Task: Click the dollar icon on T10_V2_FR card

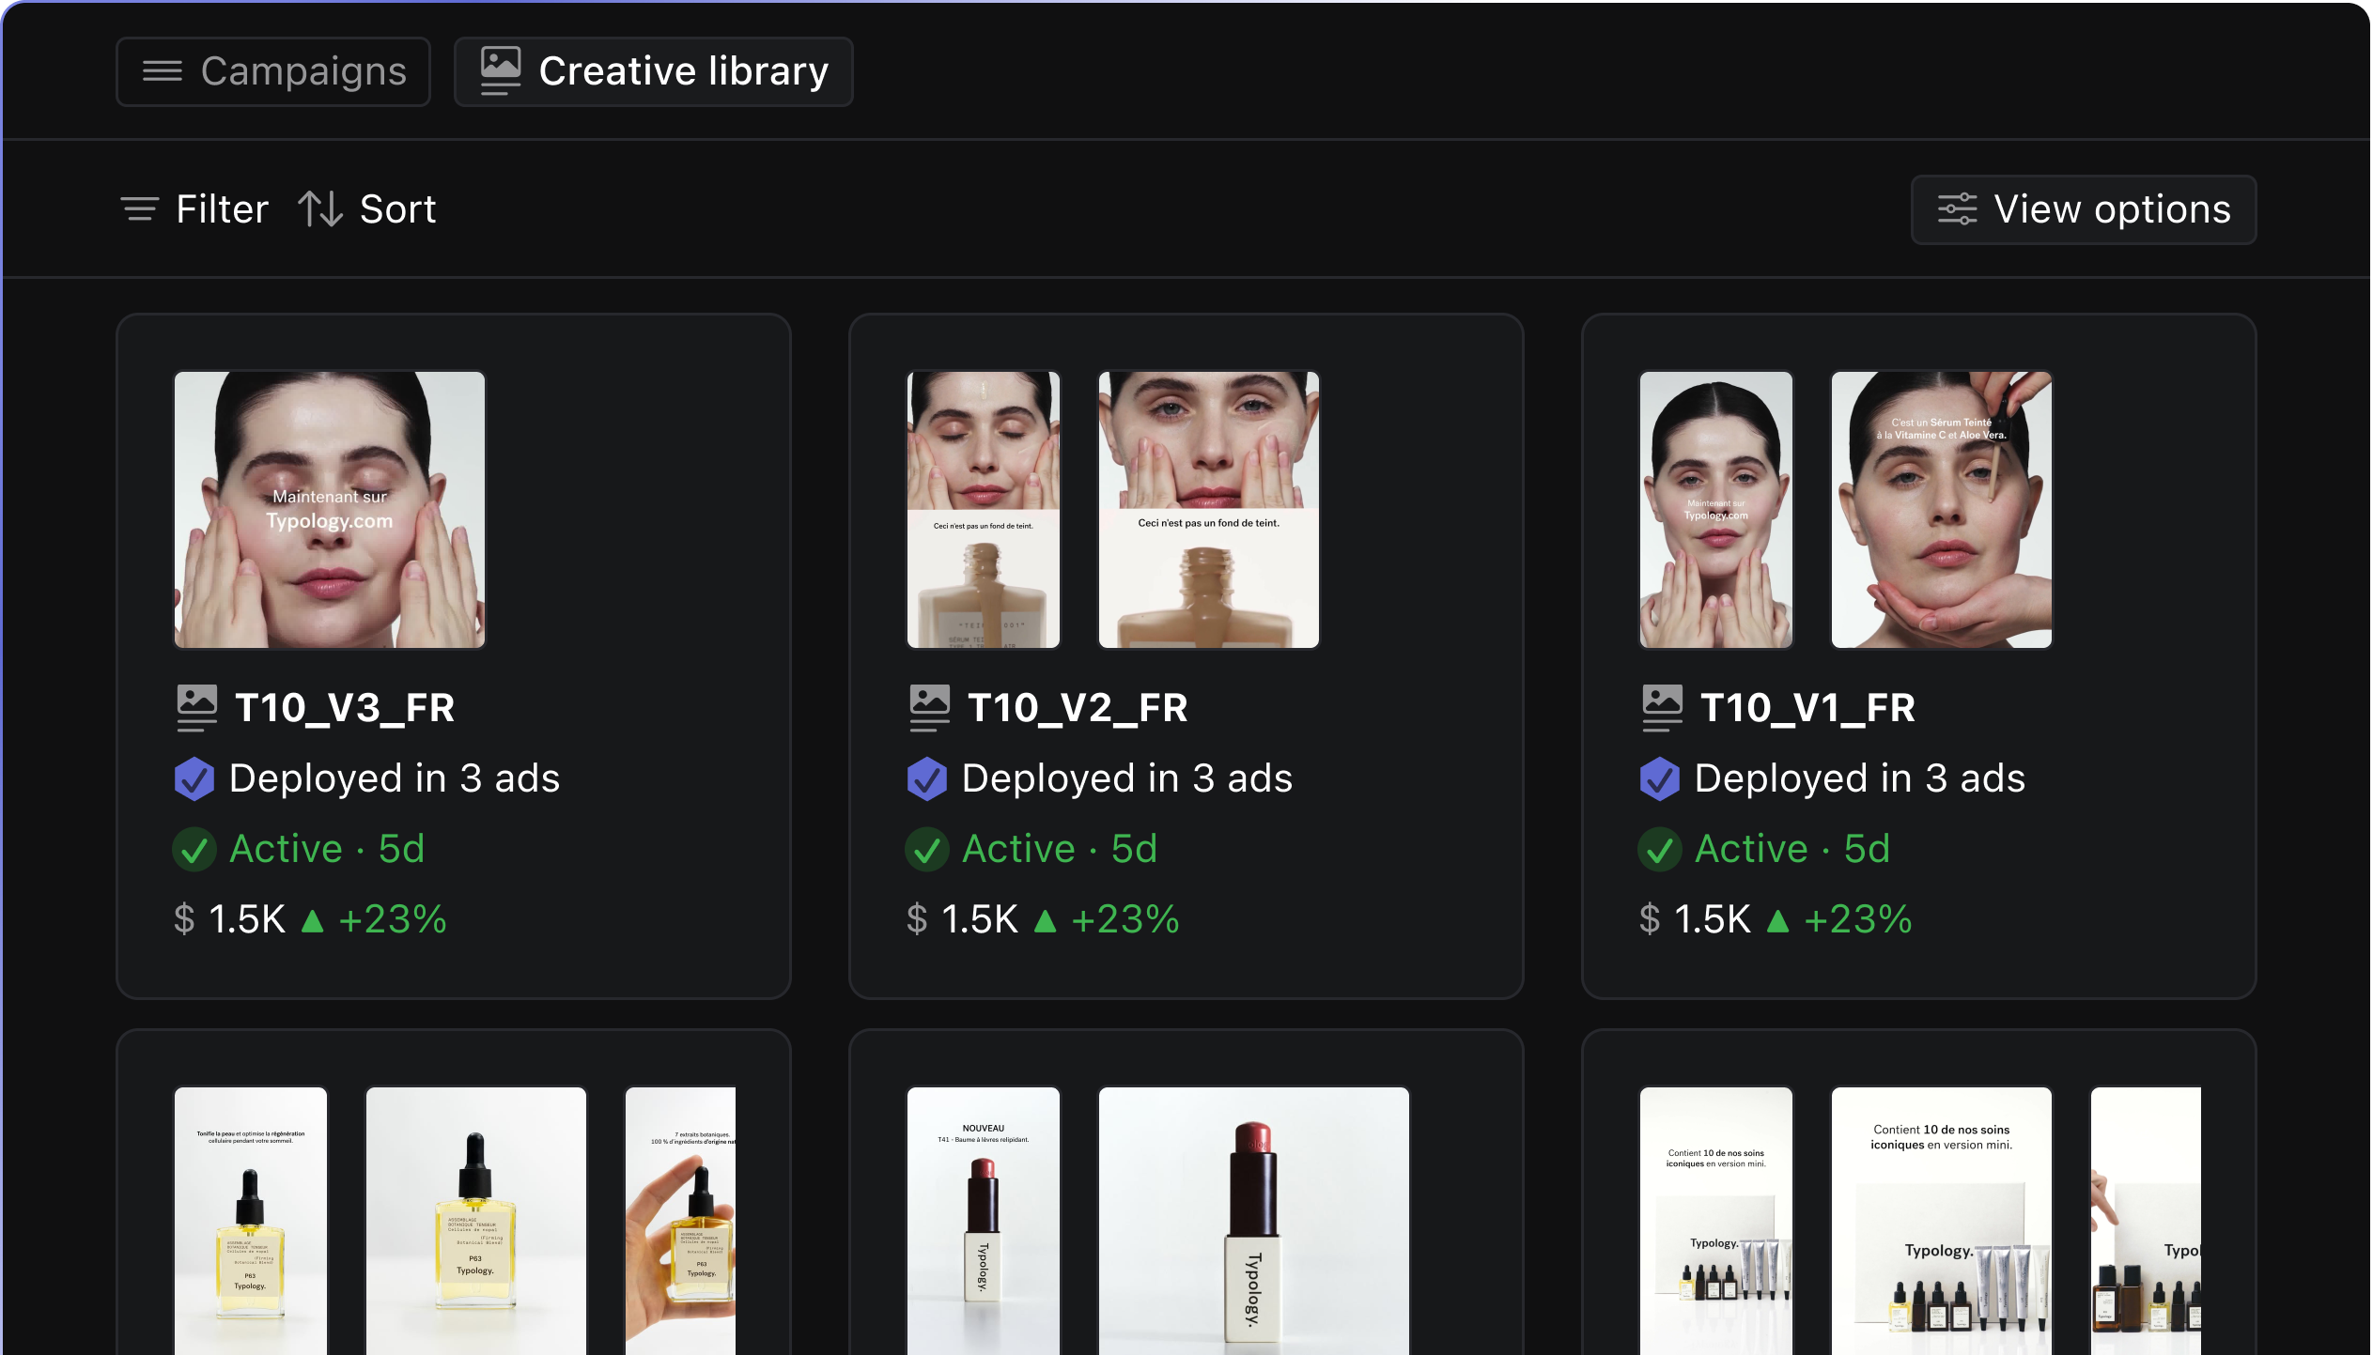Action: point(917,919)
